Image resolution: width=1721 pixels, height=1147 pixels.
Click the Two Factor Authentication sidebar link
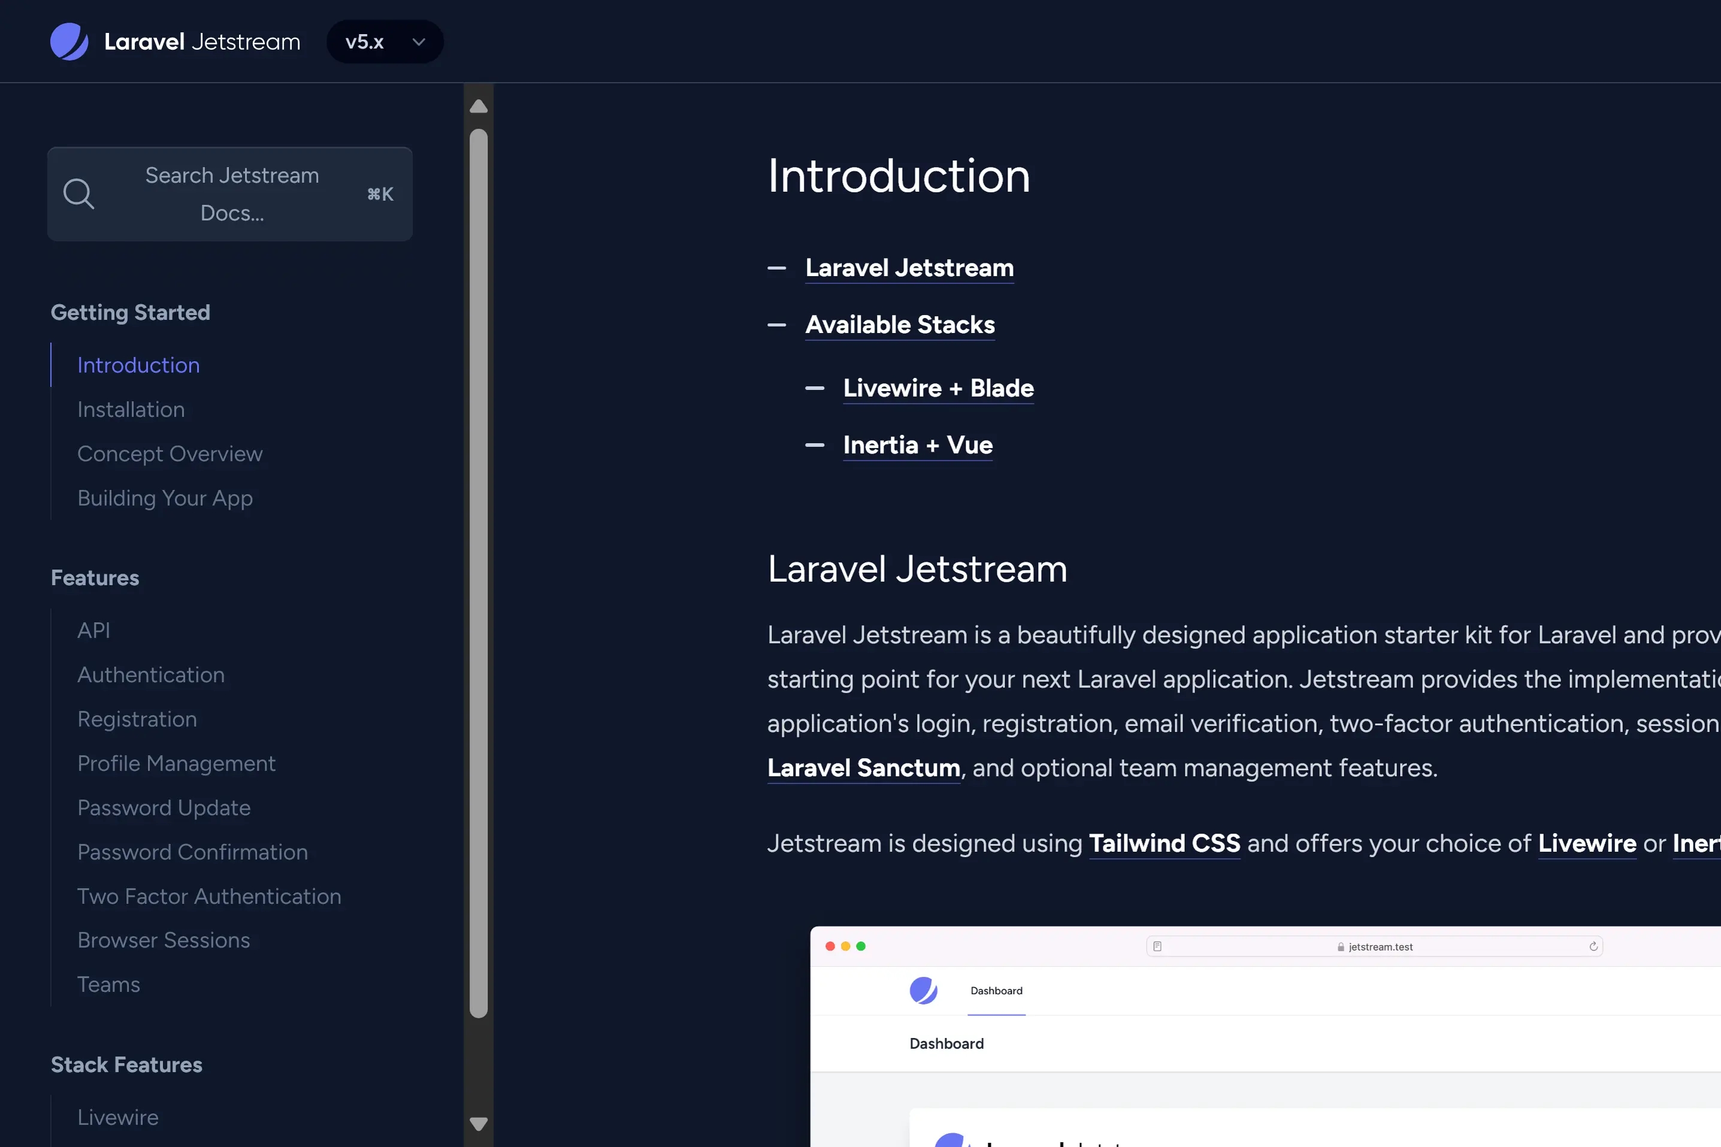click(x=208, y=896)
